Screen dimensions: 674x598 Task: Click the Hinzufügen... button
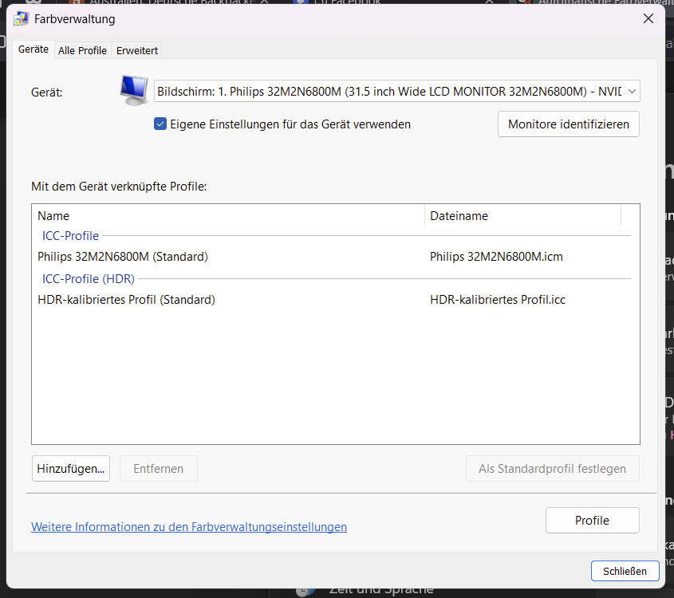(x=71, y=468)
